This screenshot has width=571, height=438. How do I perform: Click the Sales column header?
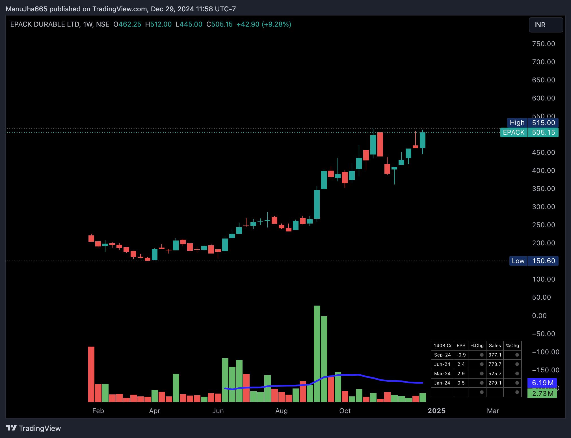coord(495,345)
